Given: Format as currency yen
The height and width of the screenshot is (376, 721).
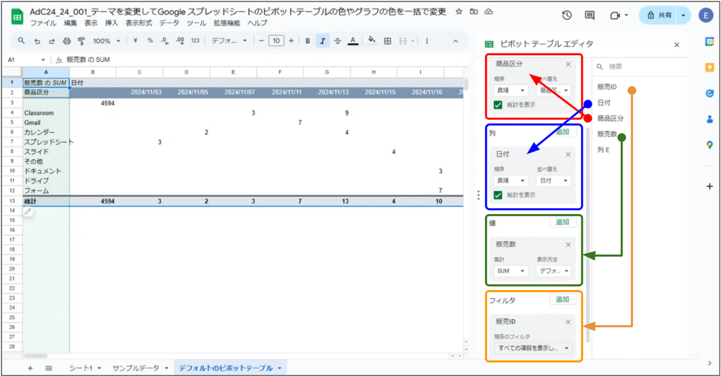Looking at the screenshot, I should pos(135,41).
